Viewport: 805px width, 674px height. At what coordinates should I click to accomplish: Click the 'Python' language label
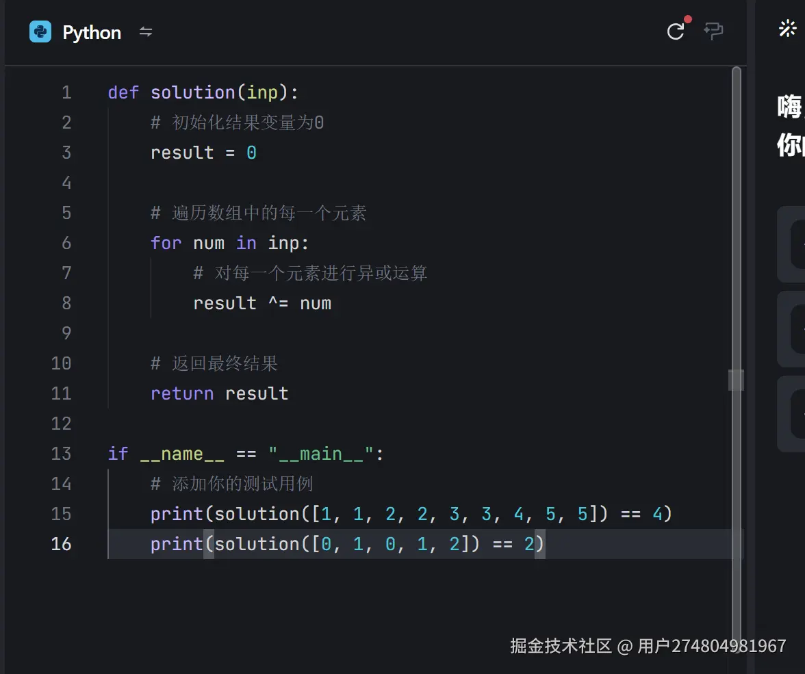point(92,32)
